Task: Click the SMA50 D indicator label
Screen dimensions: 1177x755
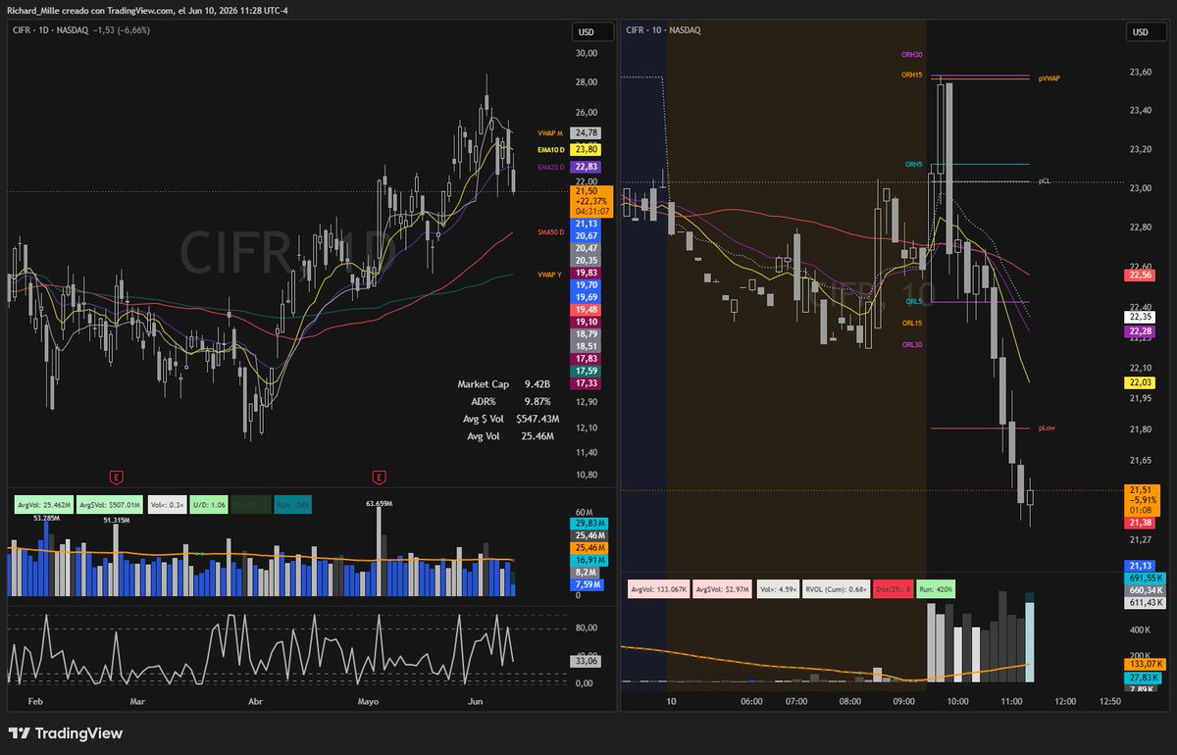Action: pyautogui.click(x=549, y=232)
